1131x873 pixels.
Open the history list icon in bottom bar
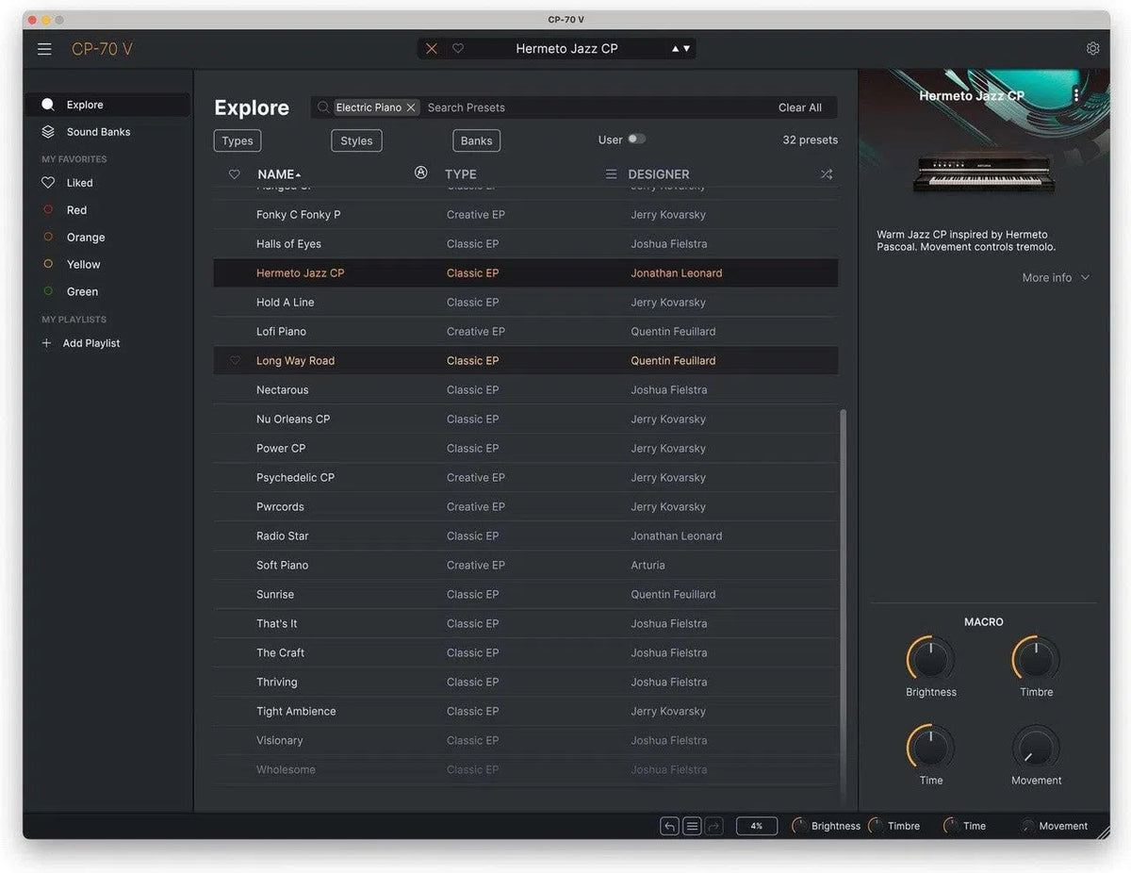click(x=692, y=826)
